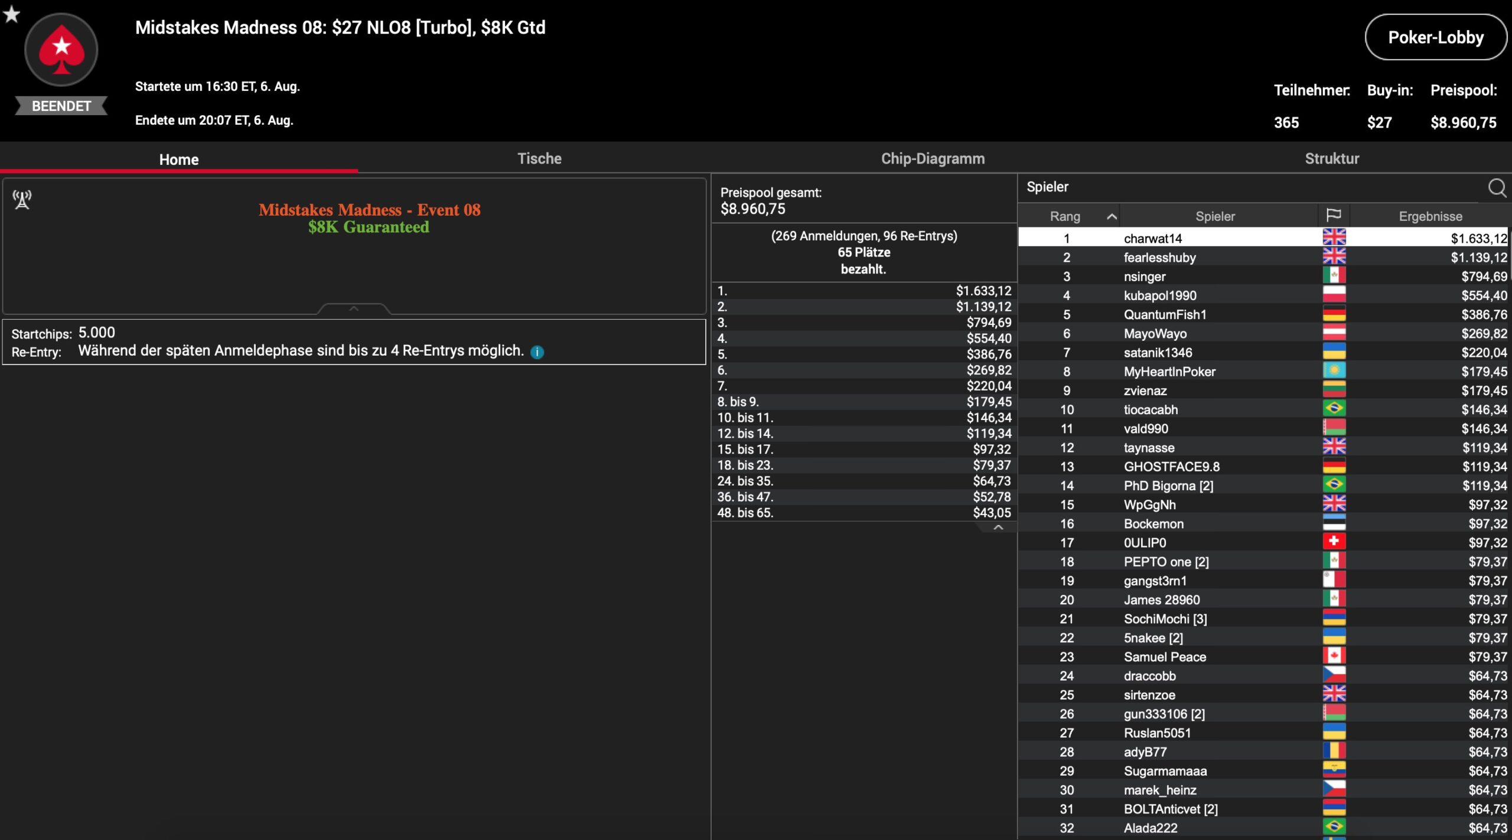The width and height of the screenshot is (1512, 840).
Task: Collapse the prize payout list
Action: tap(998, 527)
